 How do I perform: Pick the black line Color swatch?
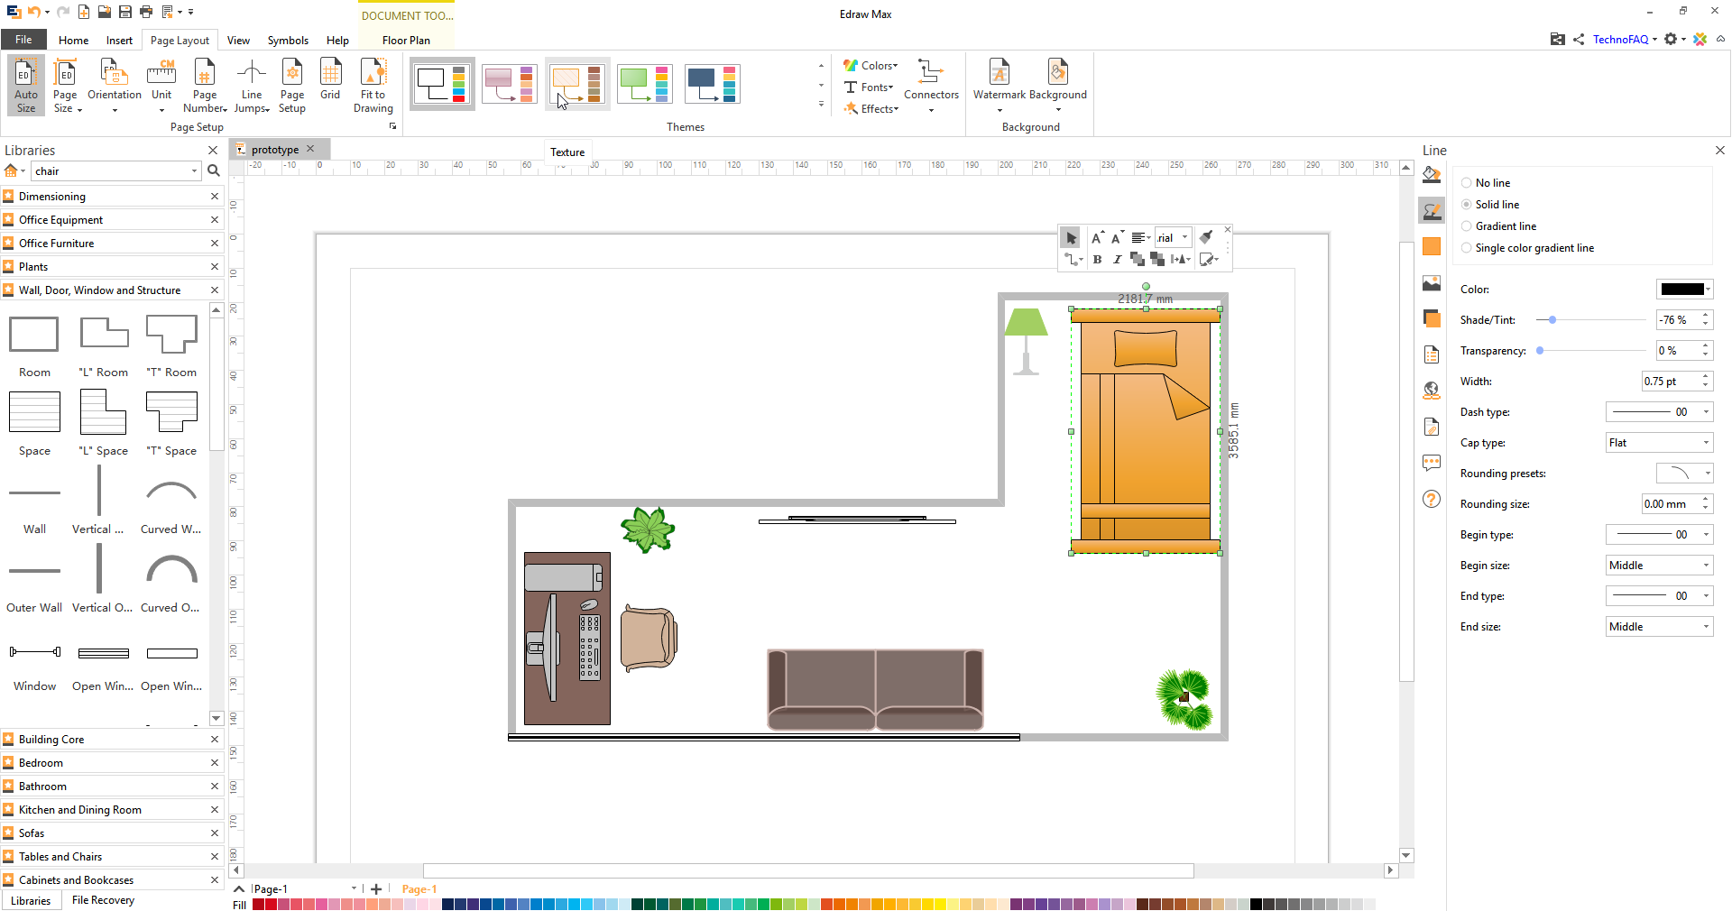tap(1683, 289)
